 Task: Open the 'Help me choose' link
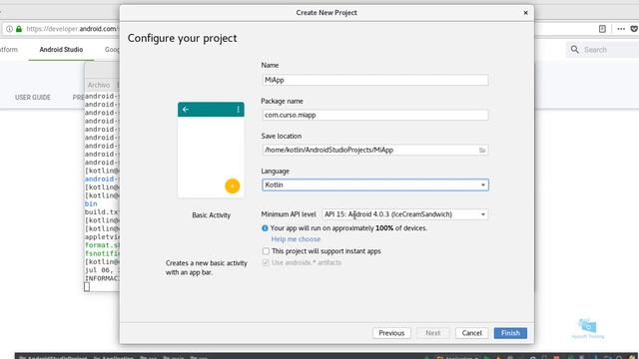[296, 239]
